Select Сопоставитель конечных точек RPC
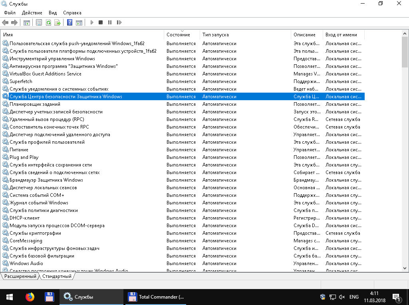Image resolution: width=409 pixels, height=305 pixels. click(49, 127)
